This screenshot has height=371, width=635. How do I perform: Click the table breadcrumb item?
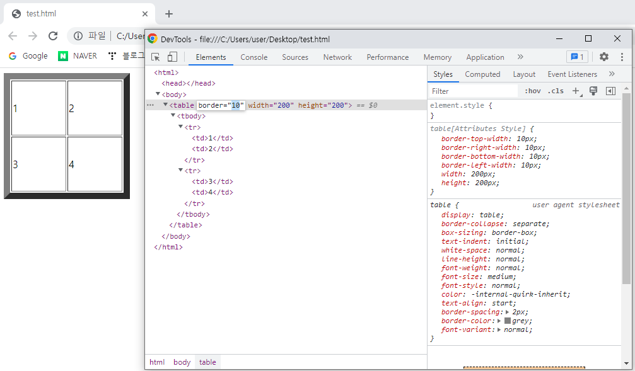(x=207, y=362)
